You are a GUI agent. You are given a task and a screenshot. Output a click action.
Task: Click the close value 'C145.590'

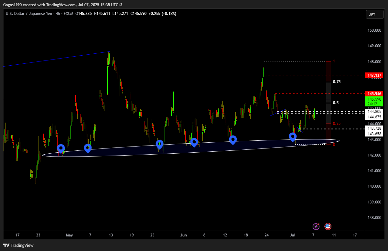tap(138, 14)
